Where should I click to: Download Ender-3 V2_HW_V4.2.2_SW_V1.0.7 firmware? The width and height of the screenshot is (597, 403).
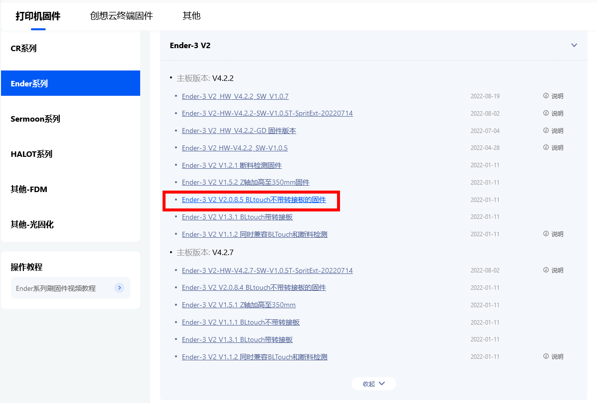coord(235,96)
